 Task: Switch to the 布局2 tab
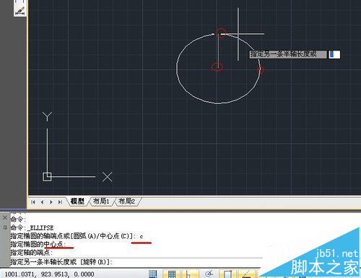[127, 201]
